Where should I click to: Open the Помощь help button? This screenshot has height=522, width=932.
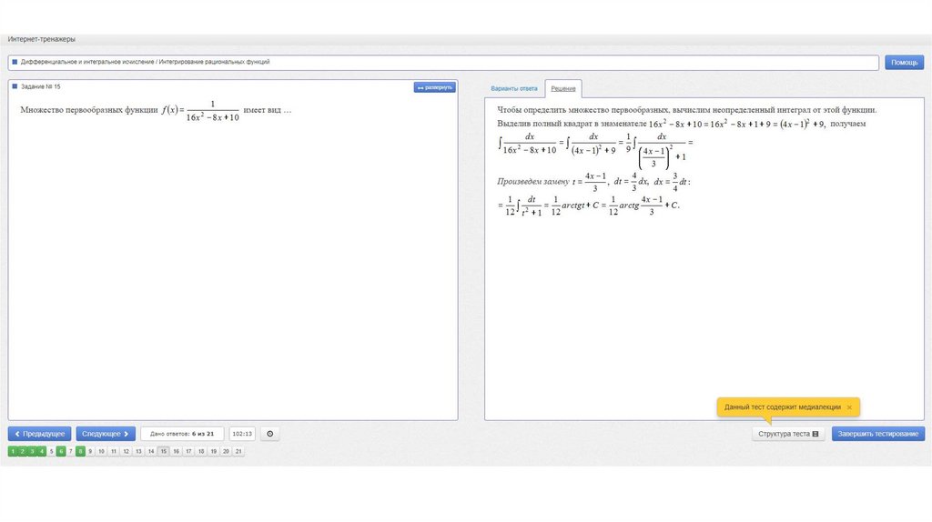click(904, 63)
